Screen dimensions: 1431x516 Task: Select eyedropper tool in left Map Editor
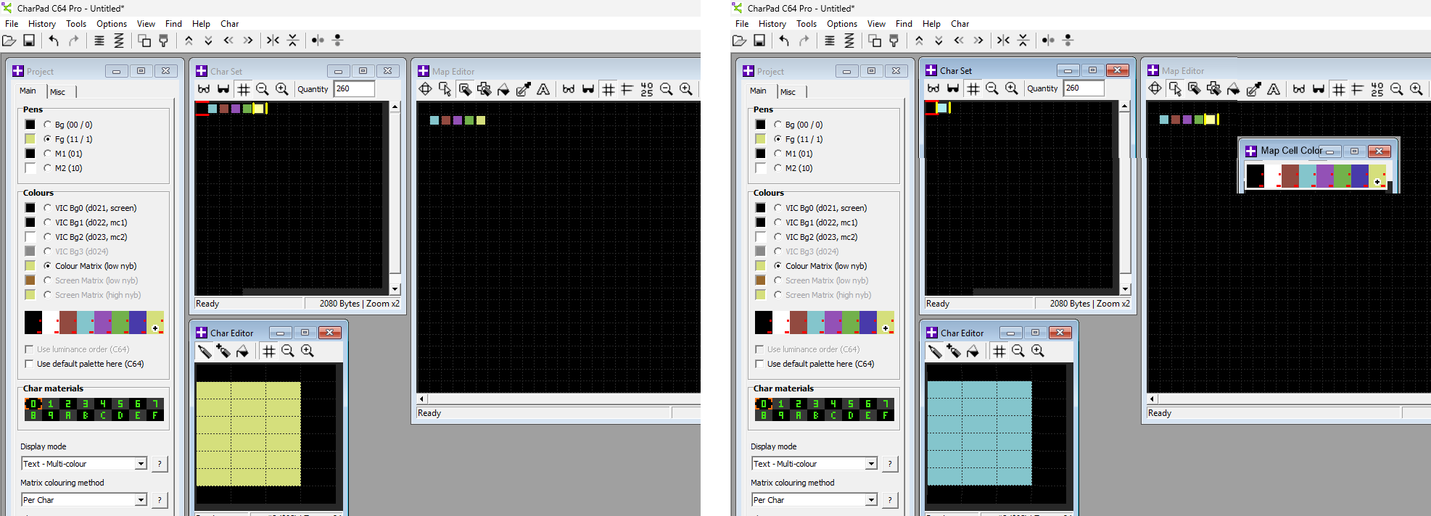point(523,89)
